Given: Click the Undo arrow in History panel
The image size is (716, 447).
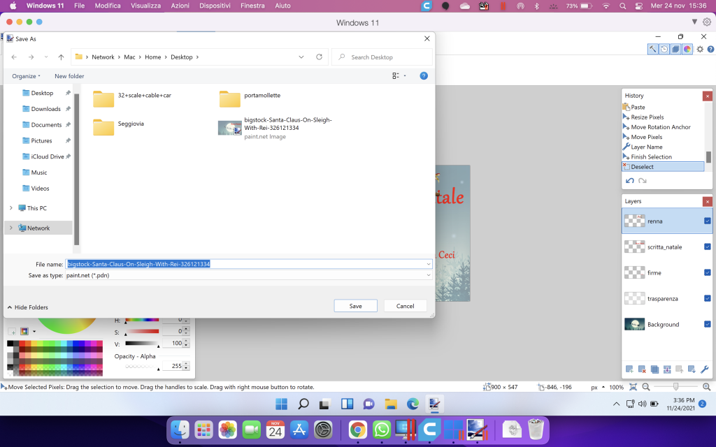Looking at the screenshot, I should [630, 181].
